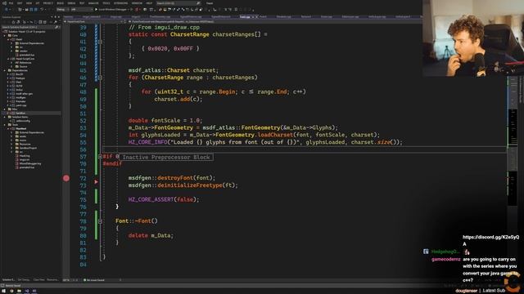Open Visual Studio from taskbar
This screenshot has height=294, width=524.
click(27, 291)
